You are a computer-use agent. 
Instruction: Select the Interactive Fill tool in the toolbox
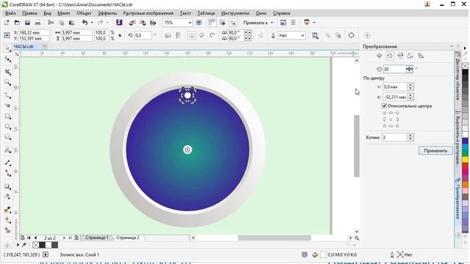tap(7, 220)
